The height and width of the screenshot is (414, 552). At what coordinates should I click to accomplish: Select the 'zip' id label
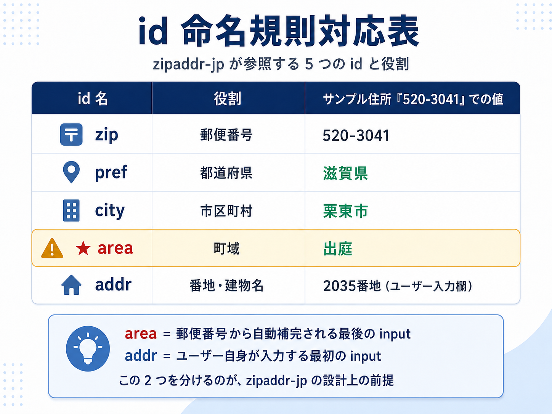tap(107, 135)
